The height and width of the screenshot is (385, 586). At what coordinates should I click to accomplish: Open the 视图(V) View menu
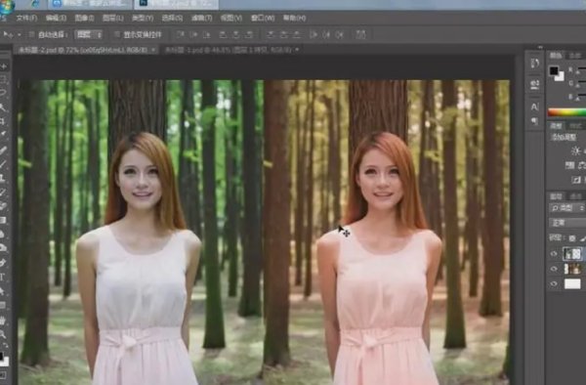pyautogui.click(x=230, y=18)
